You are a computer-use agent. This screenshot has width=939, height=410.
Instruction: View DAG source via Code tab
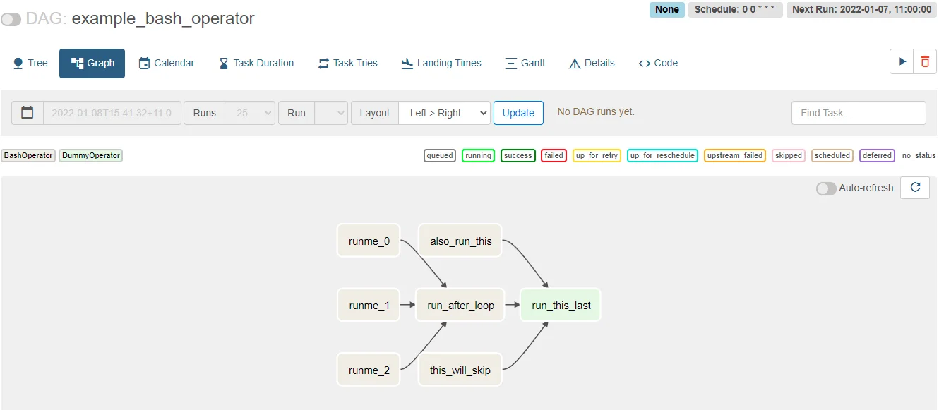[658, 63]
